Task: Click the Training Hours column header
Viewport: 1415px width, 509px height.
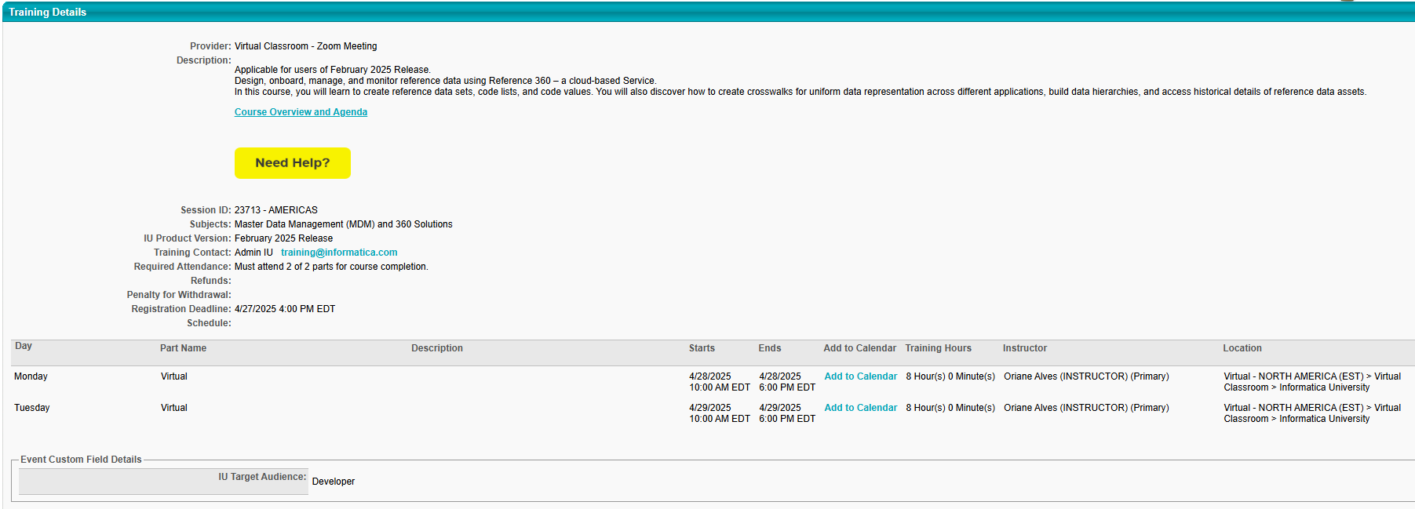Action: click(938, 348)
